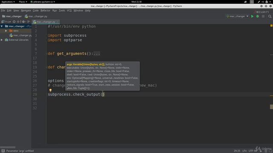
Task: Expand External Libraries node
Action: (2, 40)
